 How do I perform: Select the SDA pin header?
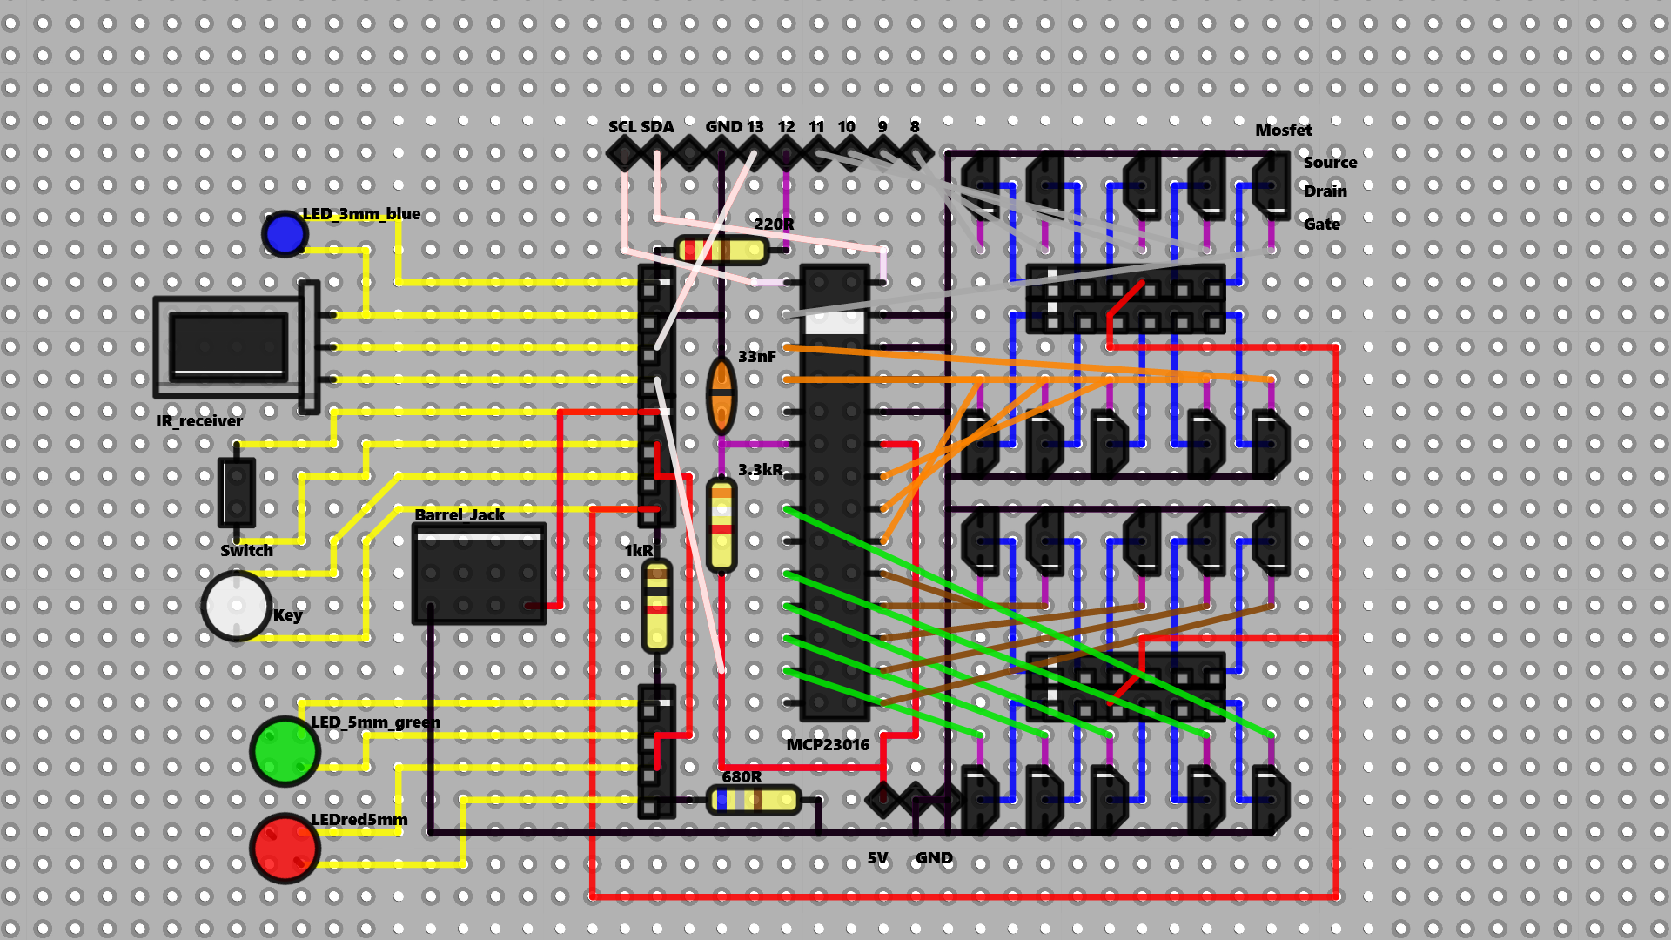click(654, 152)
